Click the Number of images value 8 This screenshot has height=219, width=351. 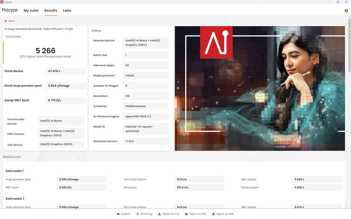click(x=146, y=86)
